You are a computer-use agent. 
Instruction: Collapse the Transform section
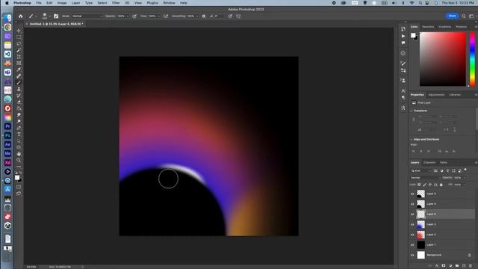pos(412,111)
